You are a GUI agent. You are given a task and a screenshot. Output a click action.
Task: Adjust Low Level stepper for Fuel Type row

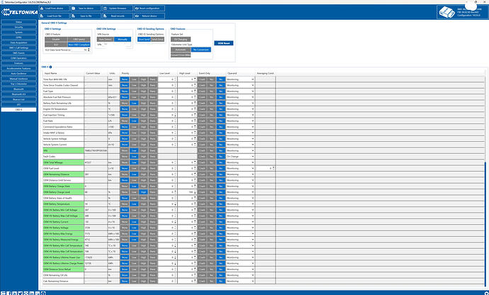click(x=175, y=91)
